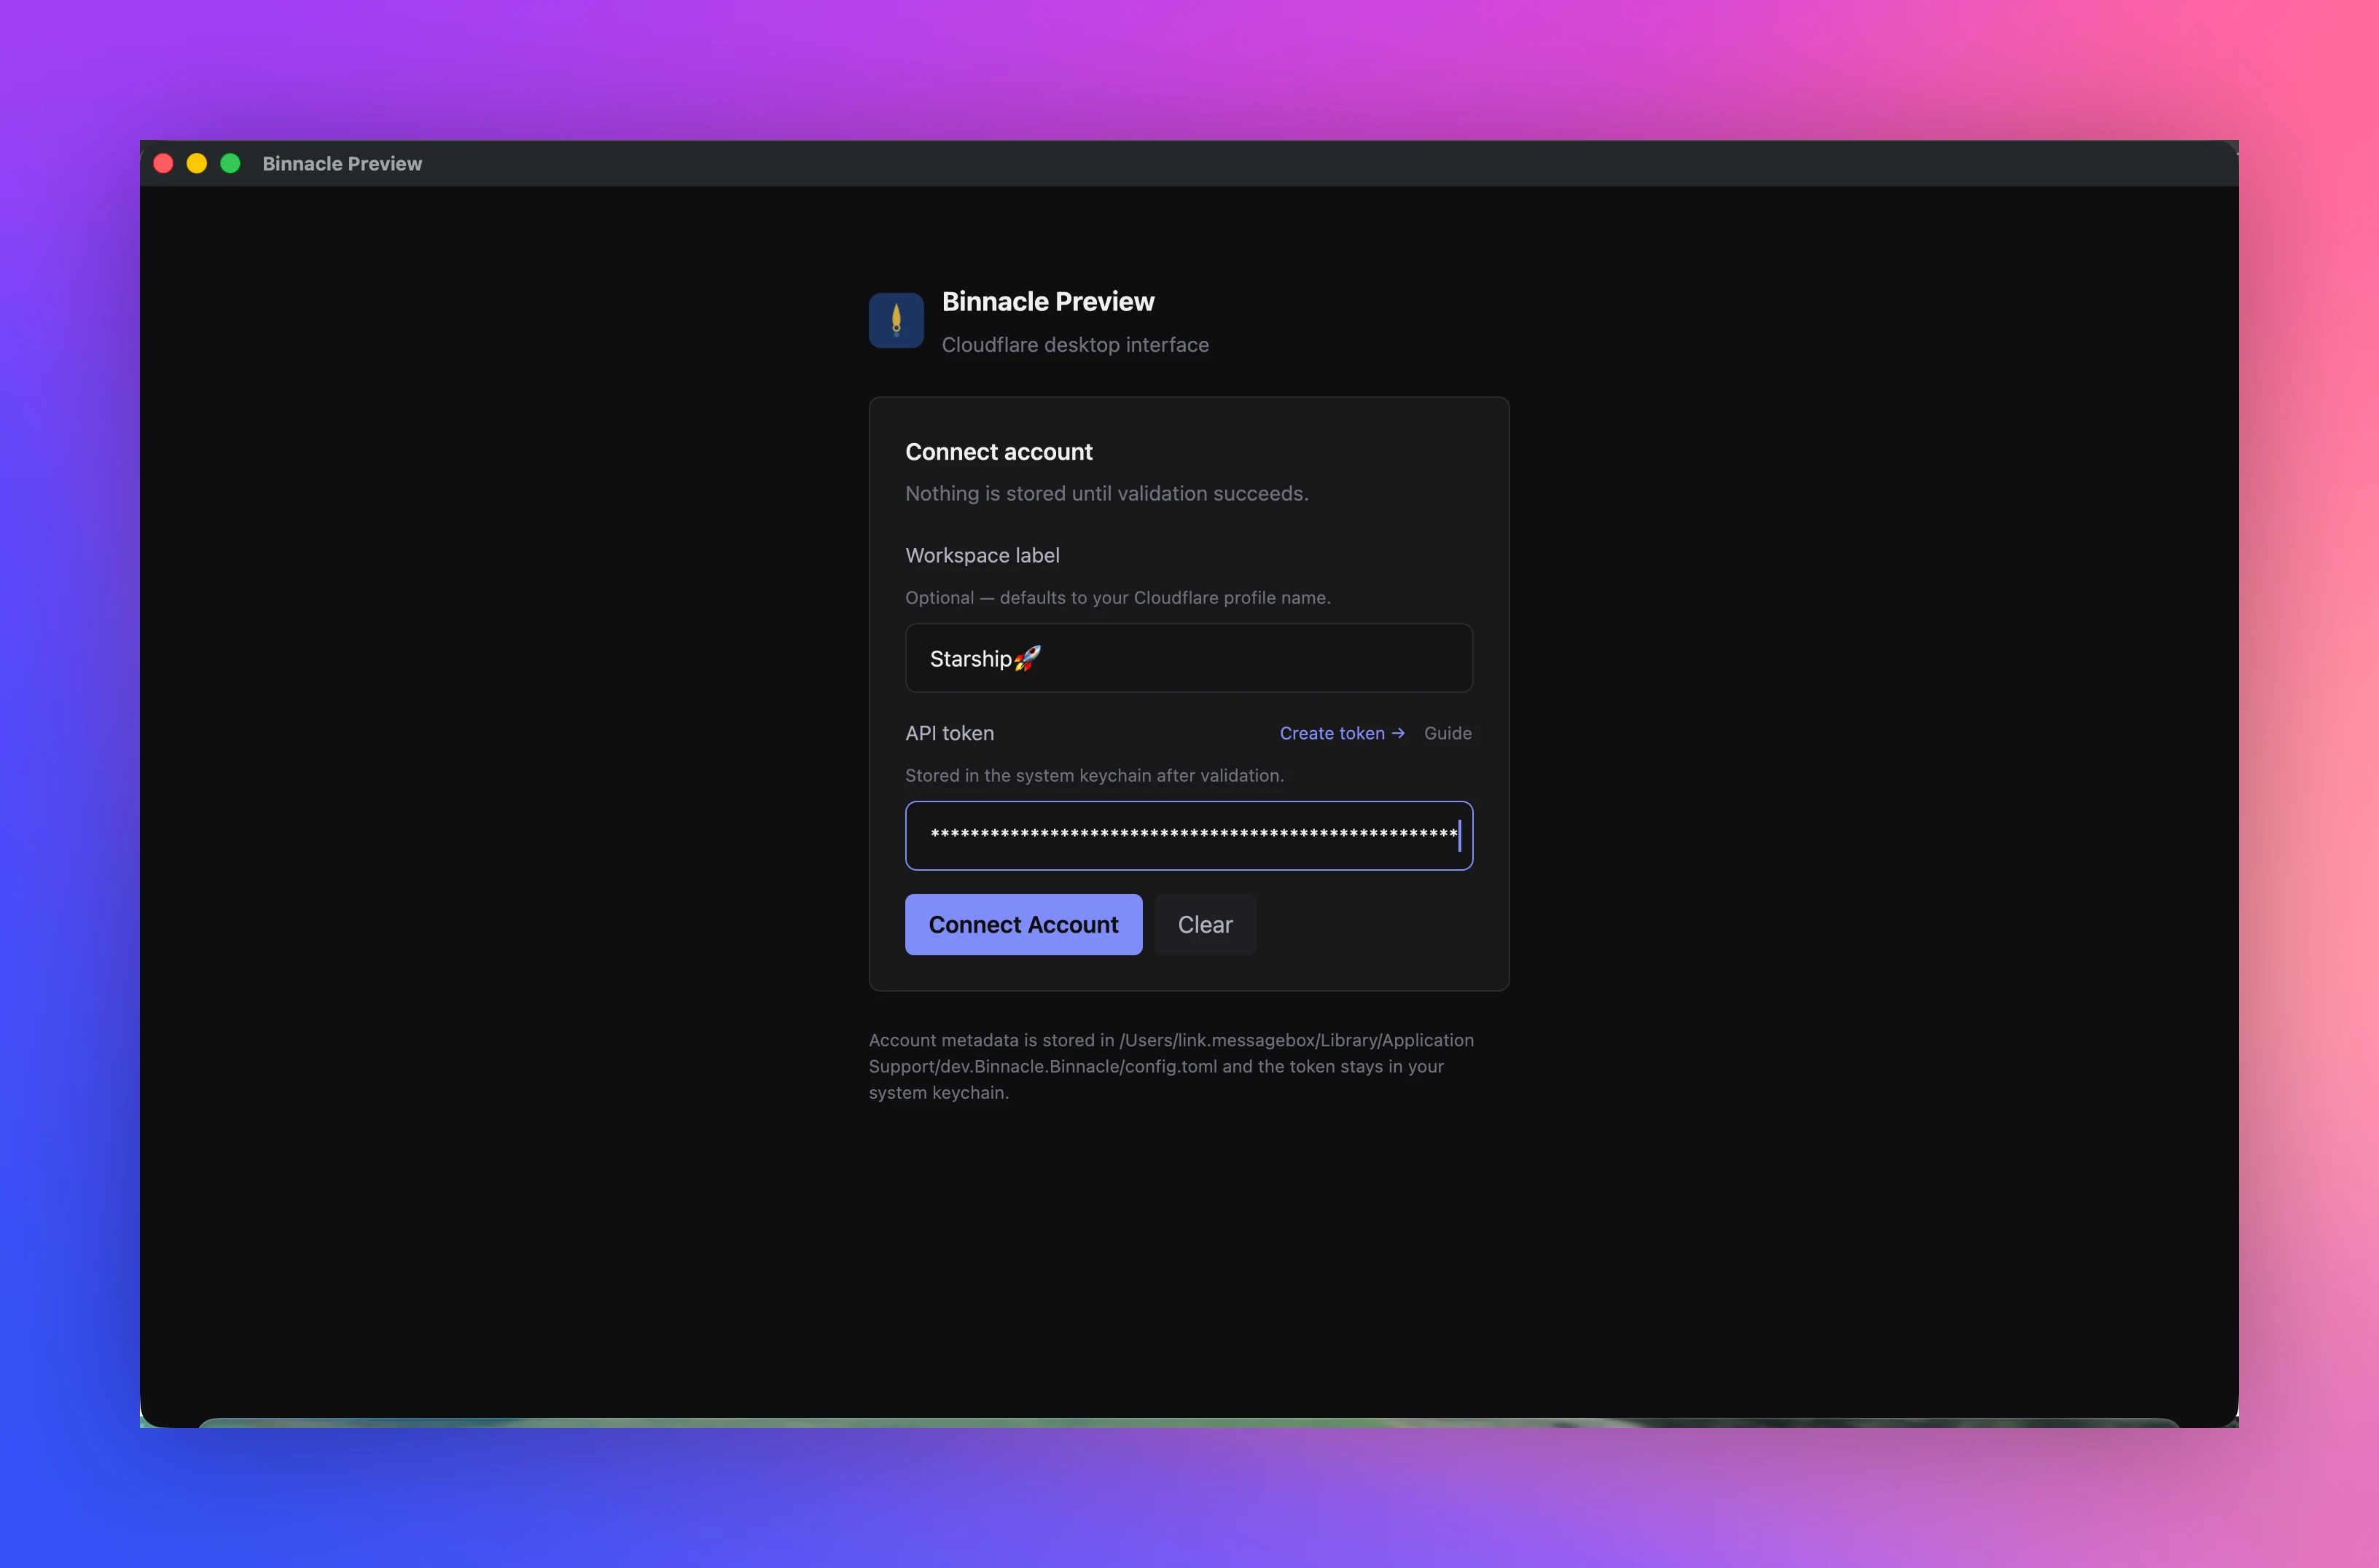The width and height of the screenshot is (2379, 1568).
Task: Click the "Workspace label" field label
Action: tap(982, 555)
